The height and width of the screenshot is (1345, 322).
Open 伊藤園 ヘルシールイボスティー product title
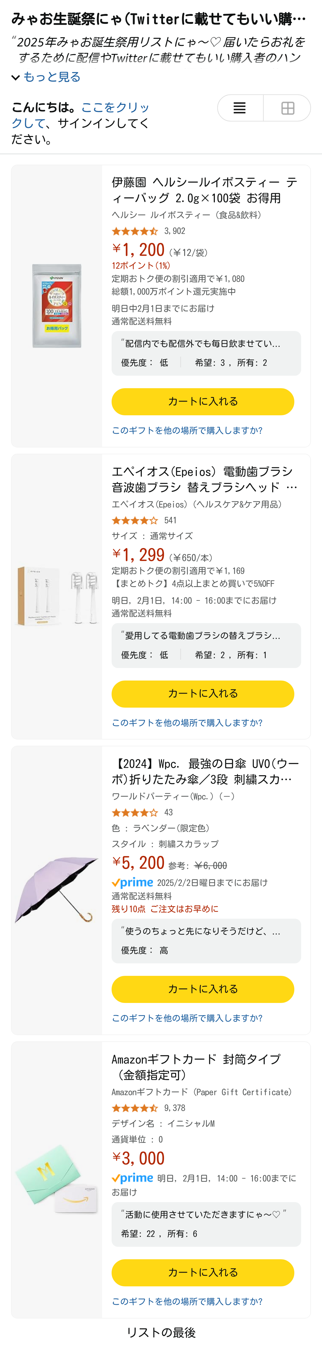(204, 190)
